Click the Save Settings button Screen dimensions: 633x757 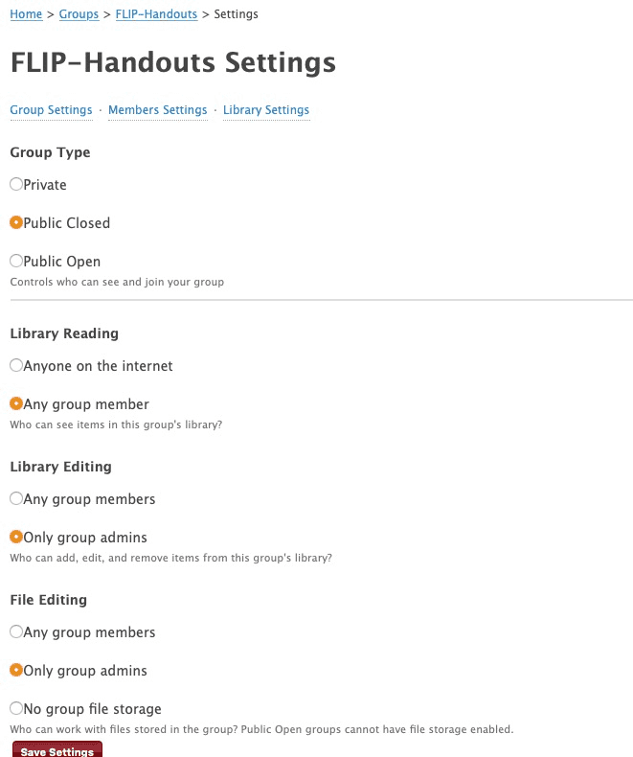[x=57, y=750]
